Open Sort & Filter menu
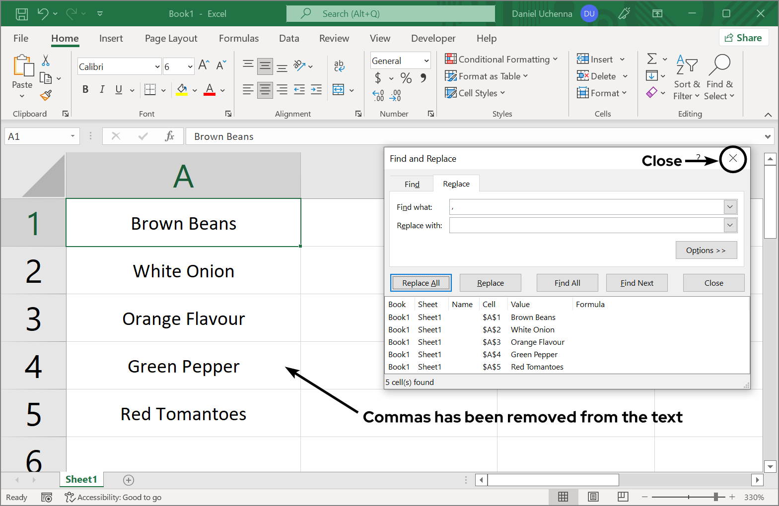 [x=687, y=77]
